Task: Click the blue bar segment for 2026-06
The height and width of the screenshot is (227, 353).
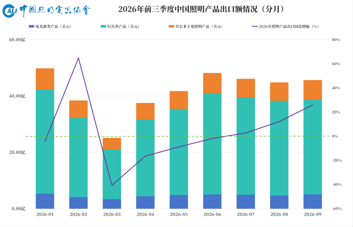Action: tap(212, 202)
